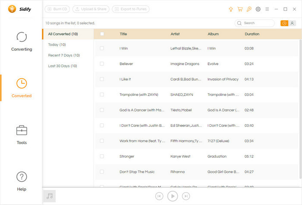Click the Upload & Share button
Viewport: 302px width, 205px height.
[91, 9]
